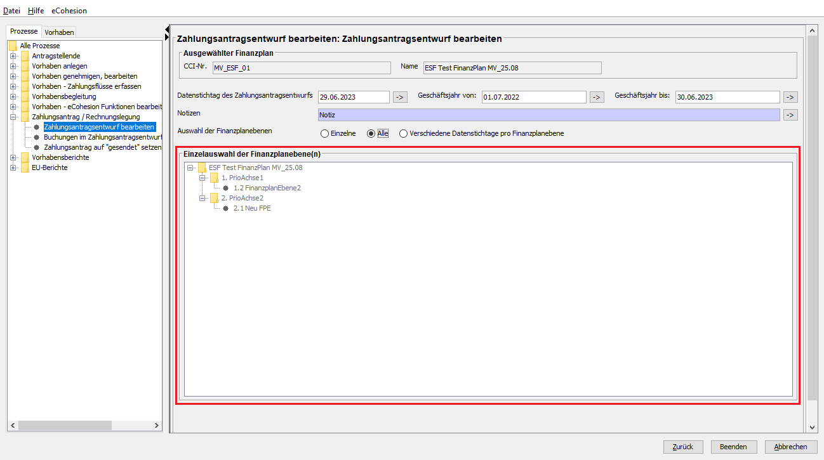This screenshot has width=824, height=460.
Task: Click the arrow button beside the Notiz field
Action: pos(790,115)
